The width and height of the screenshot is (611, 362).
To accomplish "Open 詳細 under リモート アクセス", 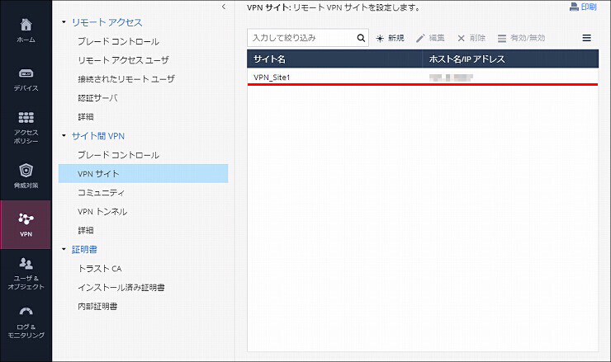I will click(x=85, y=117).
